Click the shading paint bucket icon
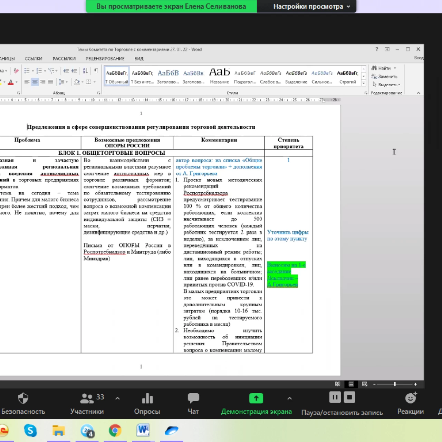Screen dimensions: 442x442 click(x=77, y=82)
